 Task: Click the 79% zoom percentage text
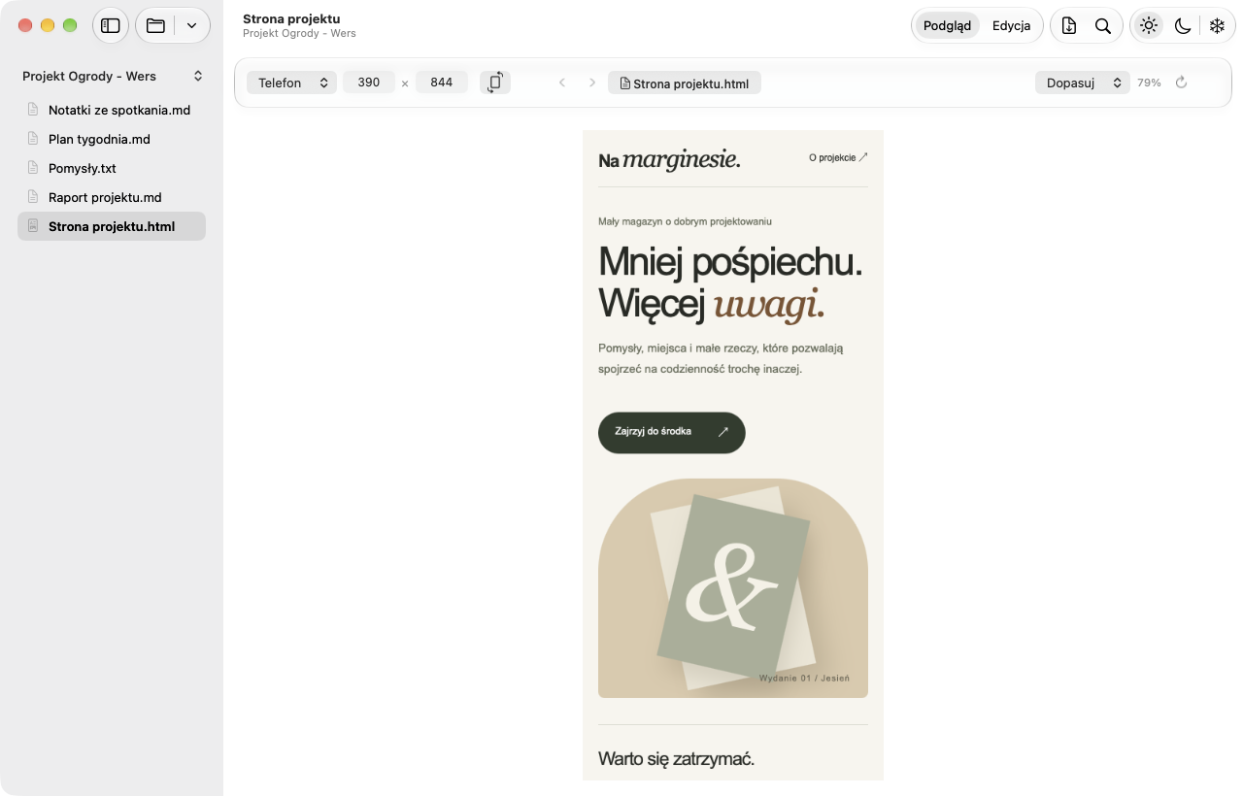(1149, 83)
